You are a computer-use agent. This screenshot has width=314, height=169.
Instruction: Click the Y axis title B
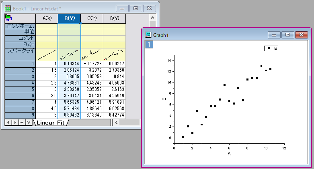coord(164,99)
